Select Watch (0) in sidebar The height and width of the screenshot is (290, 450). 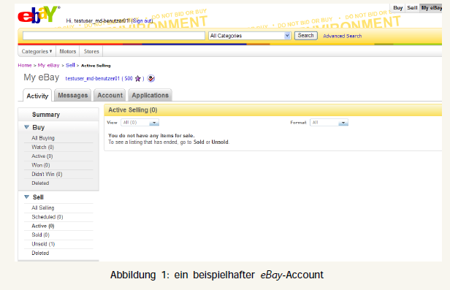tap(43, 147)
